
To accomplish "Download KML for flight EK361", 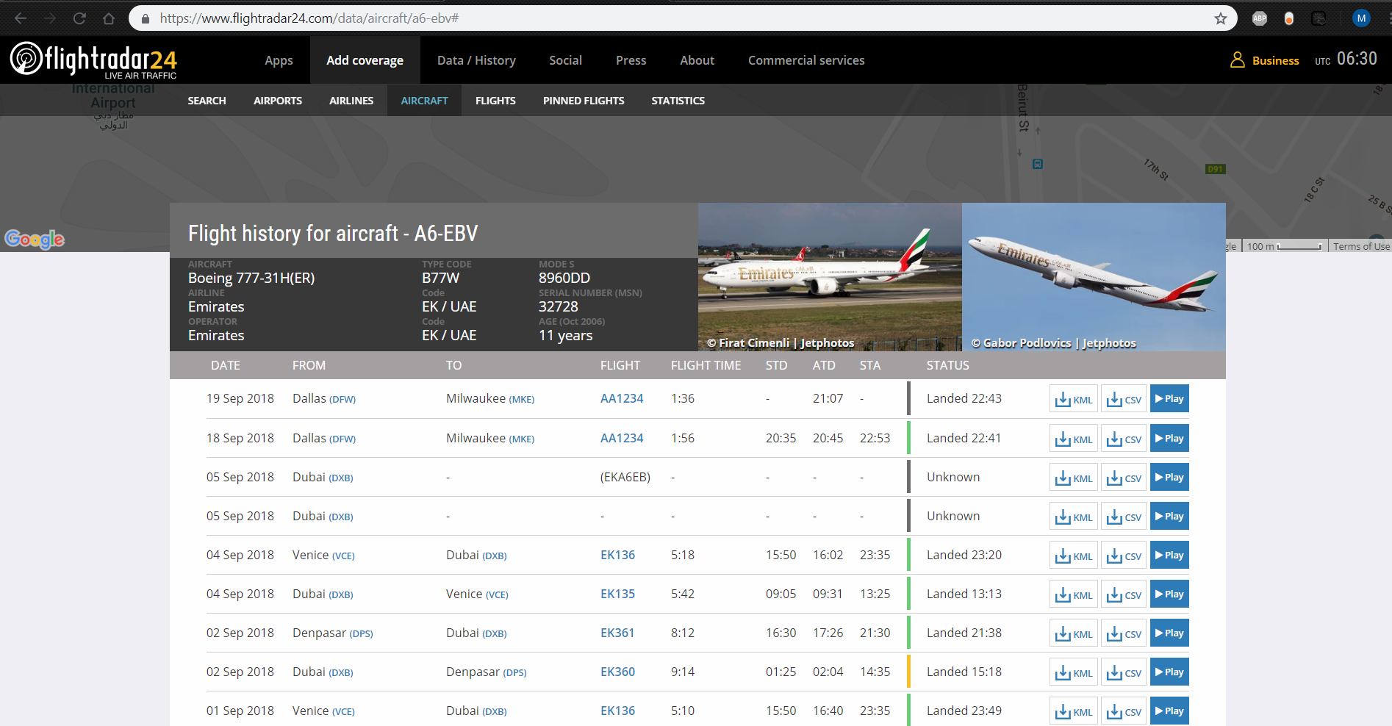I will coord(1074,633).
